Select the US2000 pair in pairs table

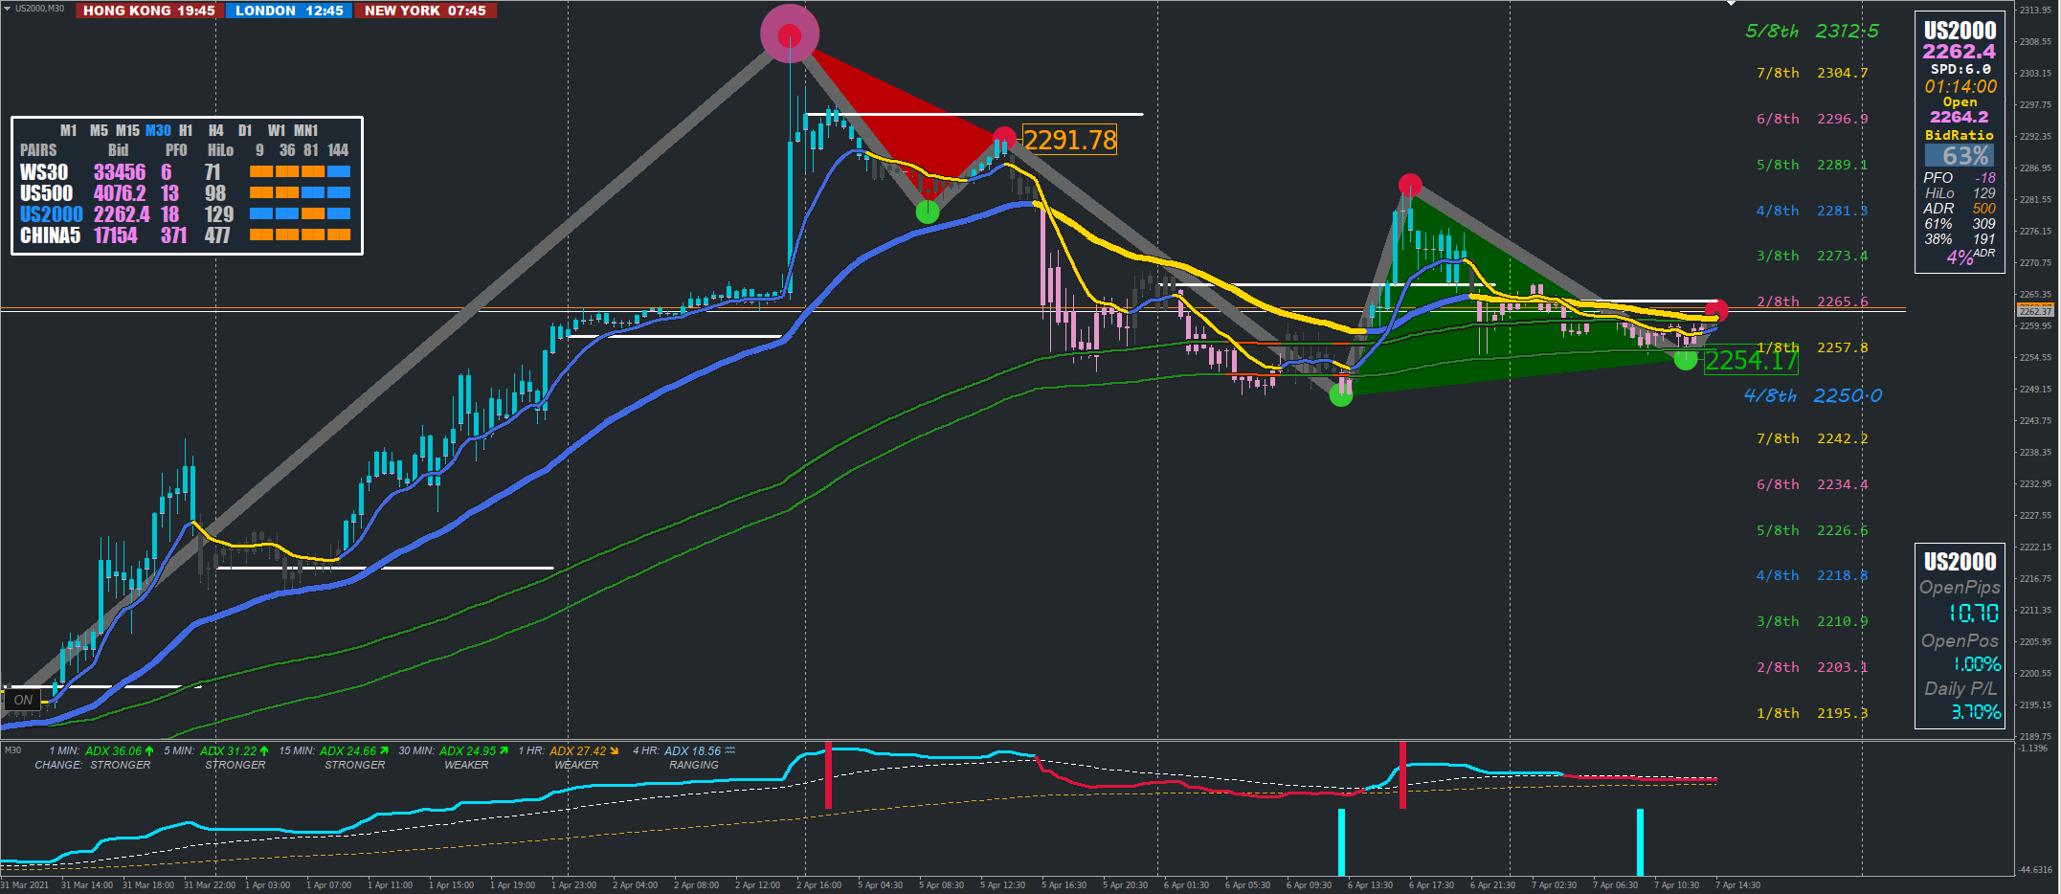pyautogui.click(x=52, y=214)
